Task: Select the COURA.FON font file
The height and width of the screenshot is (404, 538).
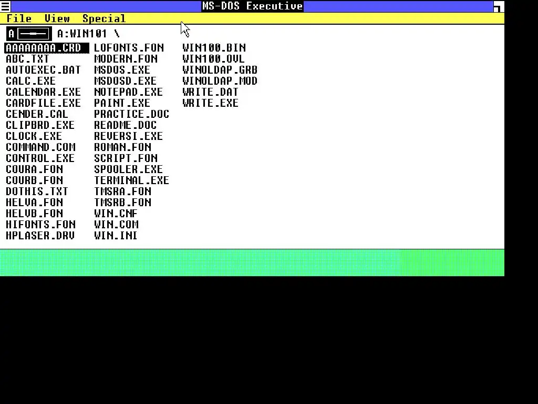Action: [34, 169]
